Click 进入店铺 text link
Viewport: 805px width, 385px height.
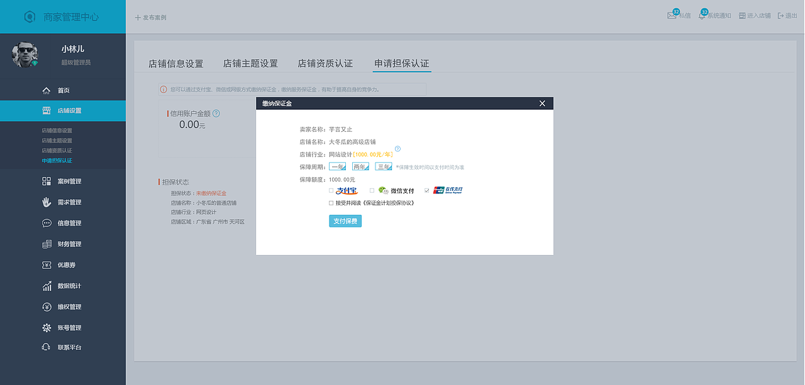[x=759, y=16]
